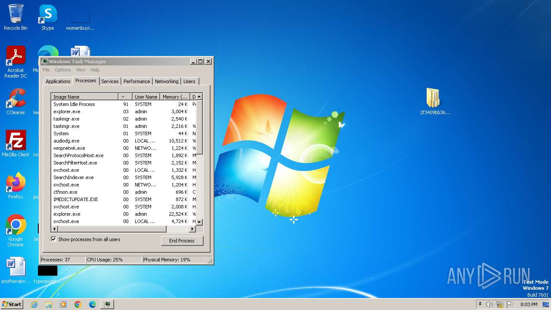Image resolution: width=551 pixels, height=310 pixels.
Task: Open the volume speaker tray icon
Action: click(489, 304)
